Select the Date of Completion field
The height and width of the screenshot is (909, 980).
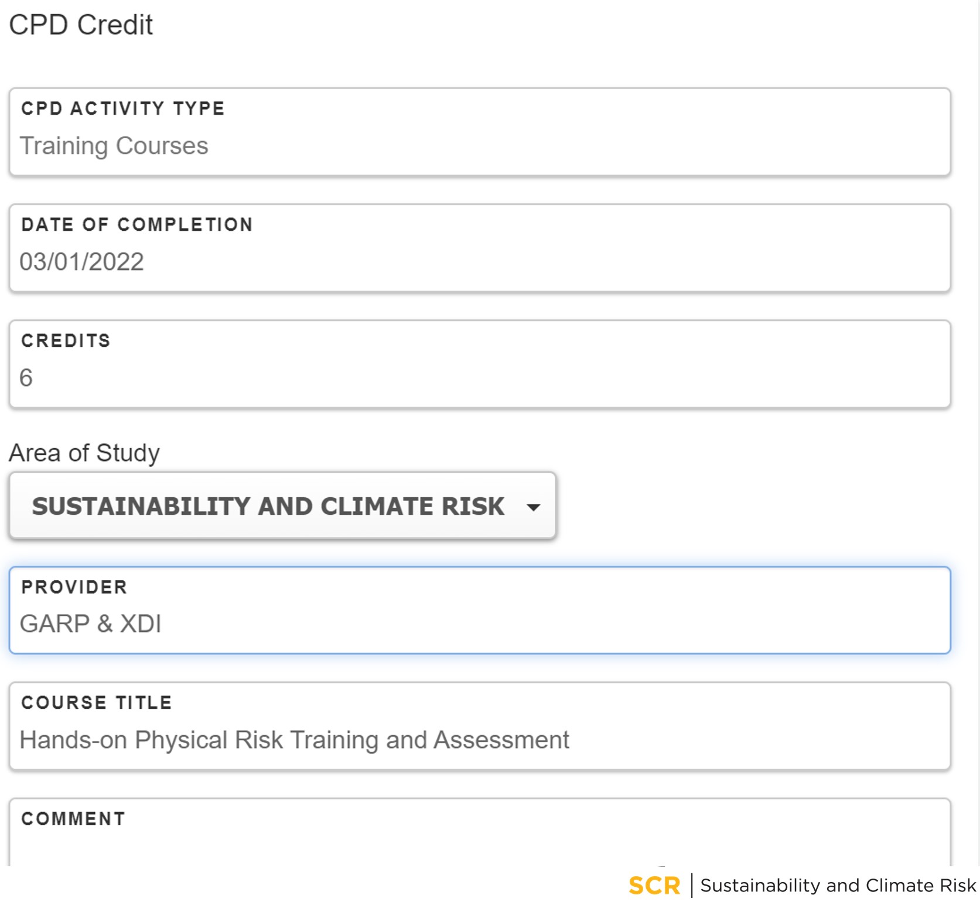(480, 248)
